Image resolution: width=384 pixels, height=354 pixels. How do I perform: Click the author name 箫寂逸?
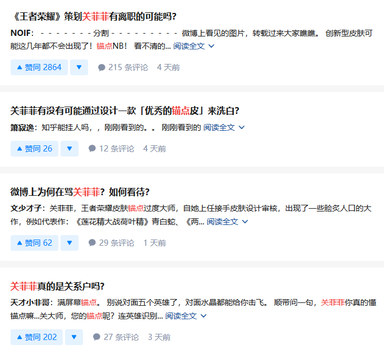(x=22, y=127)
